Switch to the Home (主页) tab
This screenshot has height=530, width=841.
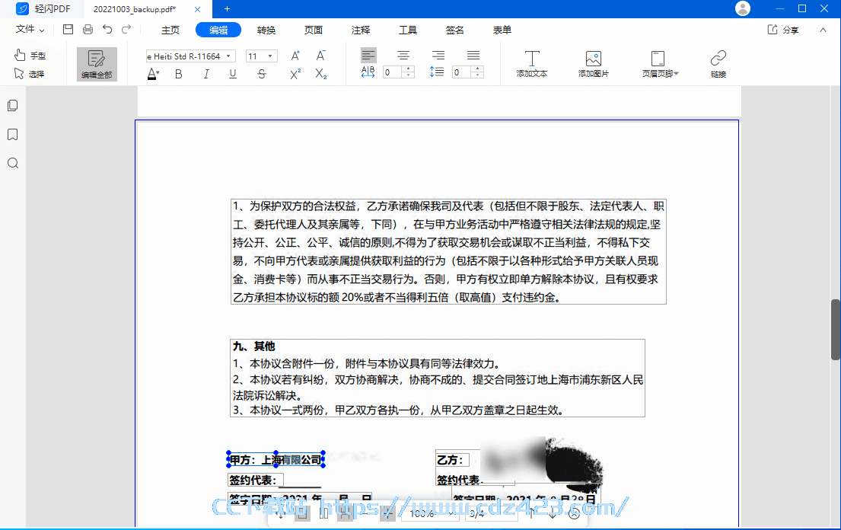coord(170,30)
